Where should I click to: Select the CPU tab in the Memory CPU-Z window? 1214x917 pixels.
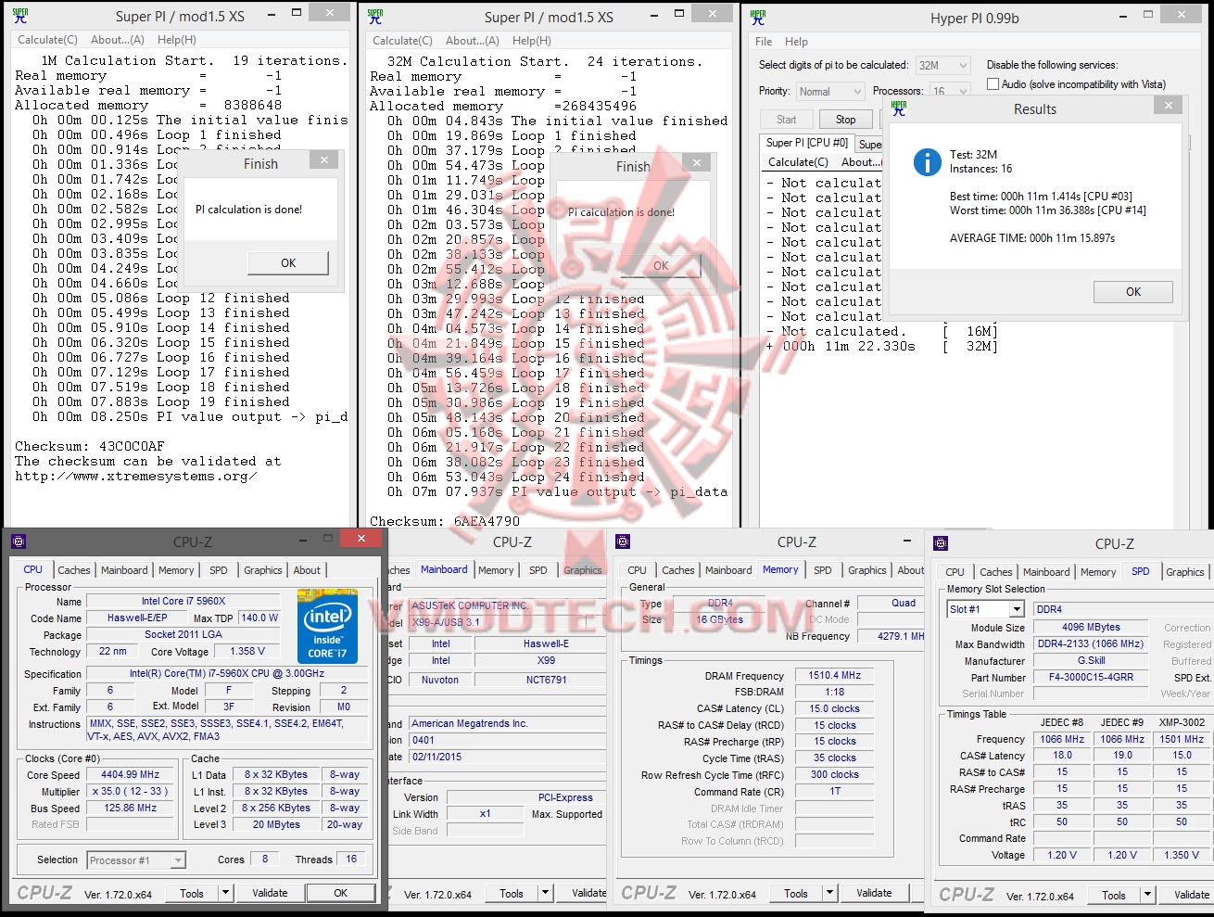(638, 570)
